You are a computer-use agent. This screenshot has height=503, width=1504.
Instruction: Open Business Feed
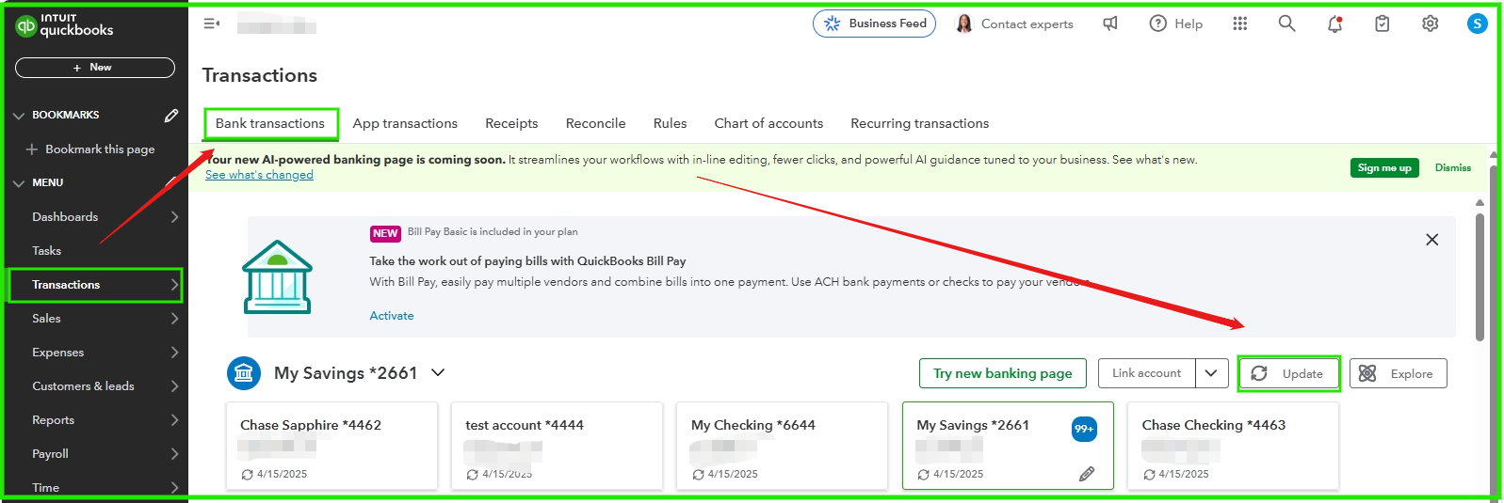(874, 24)
